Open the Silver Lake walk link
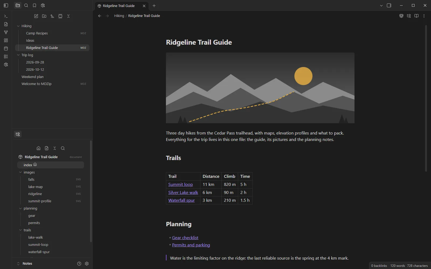The width and height of the screenshot is (431, 269). tap(183, 193)
